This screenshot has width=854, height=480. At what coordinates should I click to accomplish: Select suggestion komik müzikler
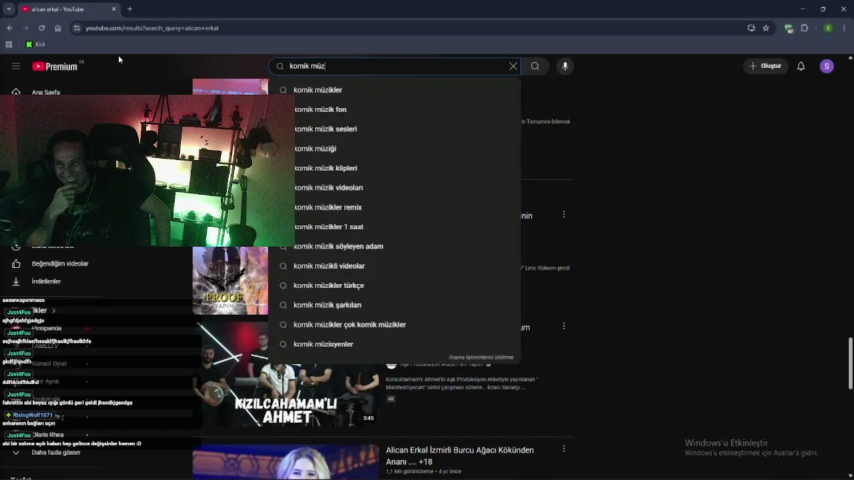[x=394, y=90]
